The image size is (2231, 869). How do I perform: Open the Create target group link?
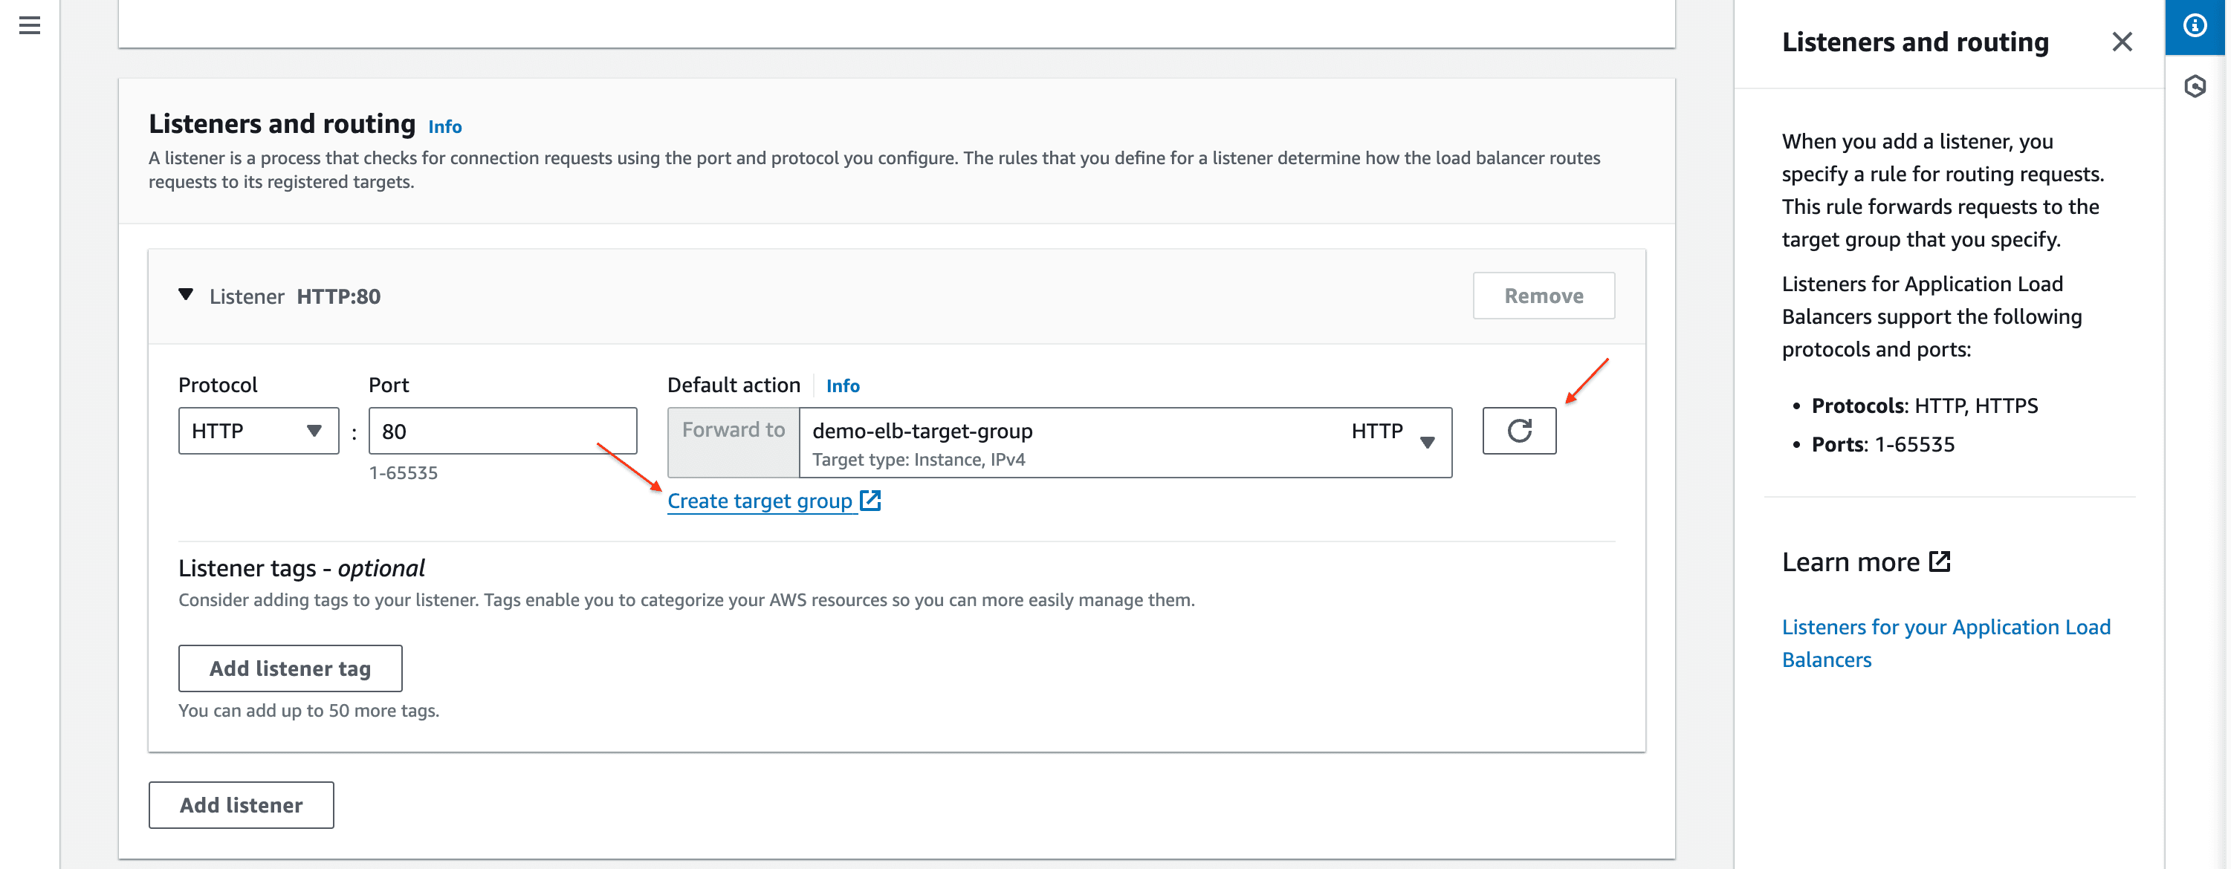click(x=759, y=501)
